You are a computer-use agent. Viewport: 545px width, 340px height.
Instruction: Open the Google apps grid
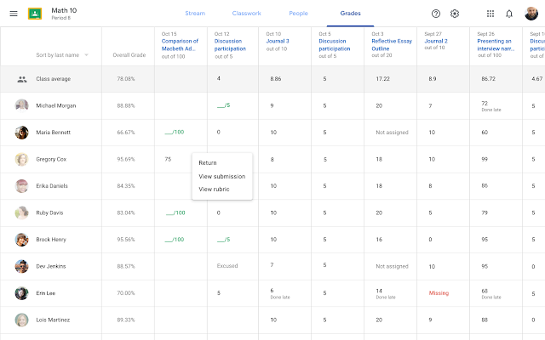[490, 14]
